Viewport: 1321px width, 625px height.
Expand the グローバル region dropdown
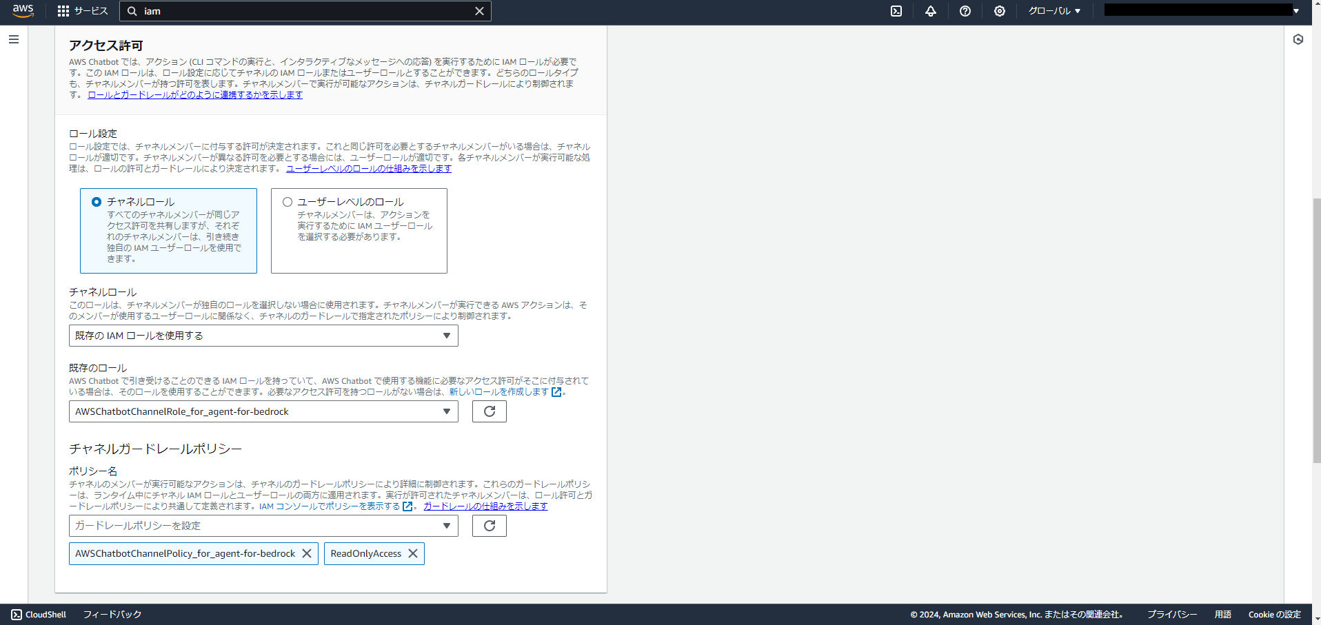coord(1054,11)
